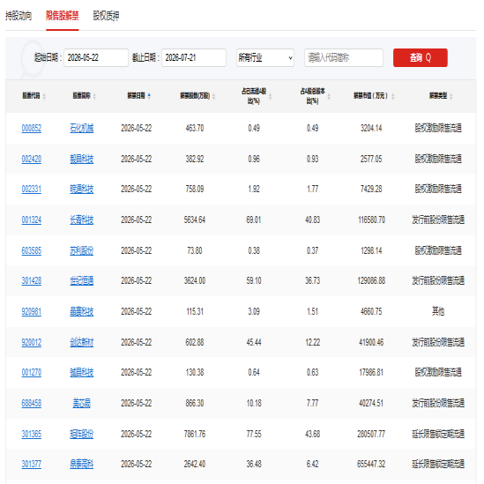Screen dimensions: 484x484
Task: Open the 晶赛科技 stock name link
Action: click(x=81, y=311)
